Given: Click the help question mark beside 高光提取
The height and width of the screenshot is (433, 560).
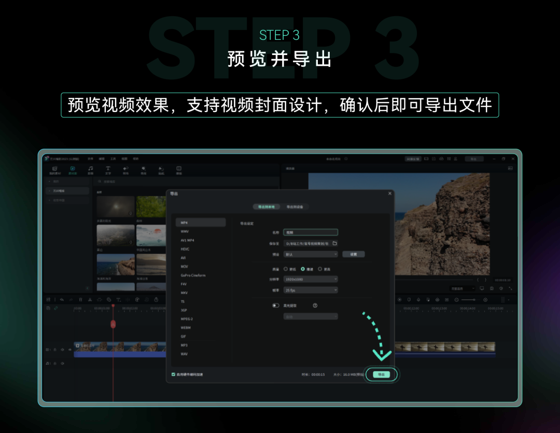Looking at the screenshot, I should (315, 305).
